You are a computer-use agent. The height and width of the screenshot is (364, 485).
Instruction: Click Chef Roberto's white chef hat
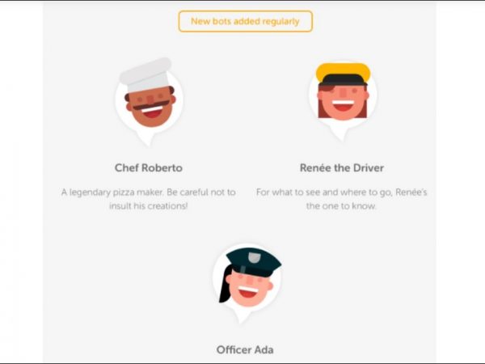click(145, 74)
